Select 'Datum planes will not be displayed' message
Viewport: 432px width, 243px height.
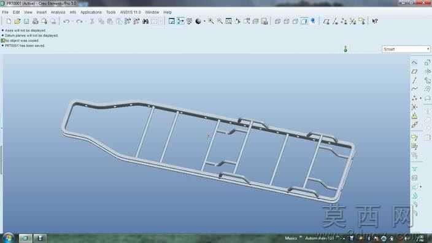(31, 36)
